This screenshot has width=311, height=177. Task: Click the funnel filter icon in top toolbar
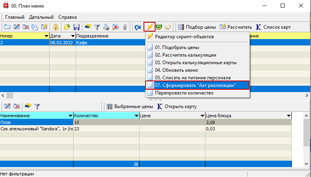[97, 27]
